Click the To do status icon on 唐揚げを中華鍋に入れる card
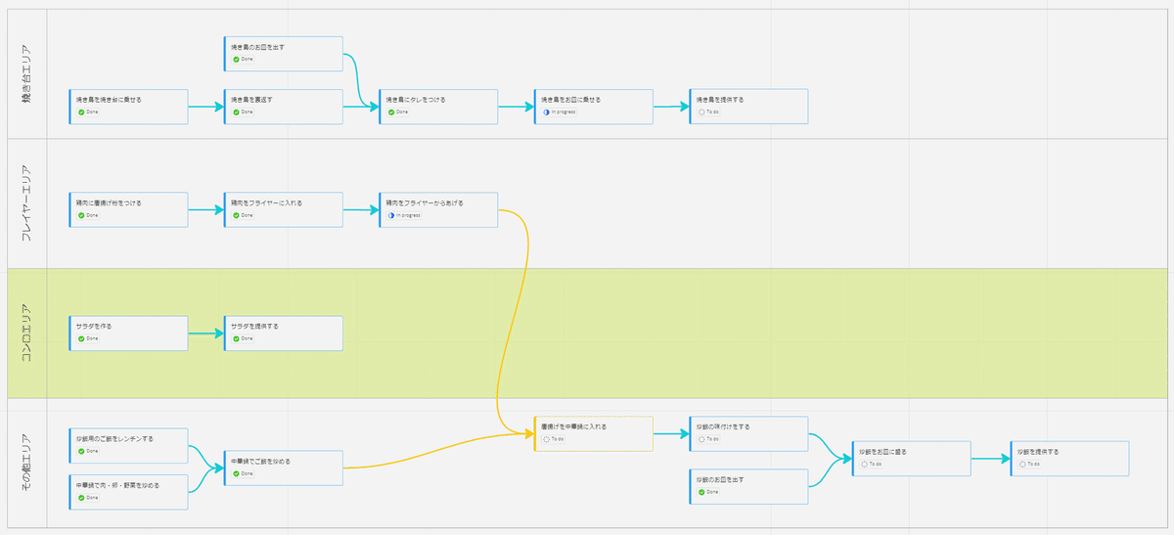 pyautogui.click(x=547, y=439)
